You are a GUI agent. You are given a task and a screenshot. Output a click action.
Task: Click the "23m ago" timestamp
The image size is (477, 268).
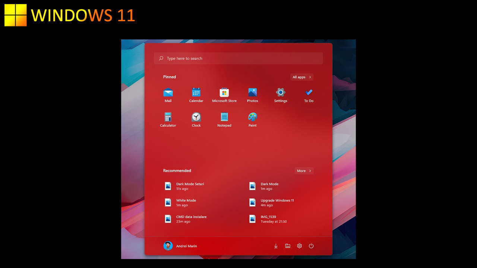coord(183,221)
